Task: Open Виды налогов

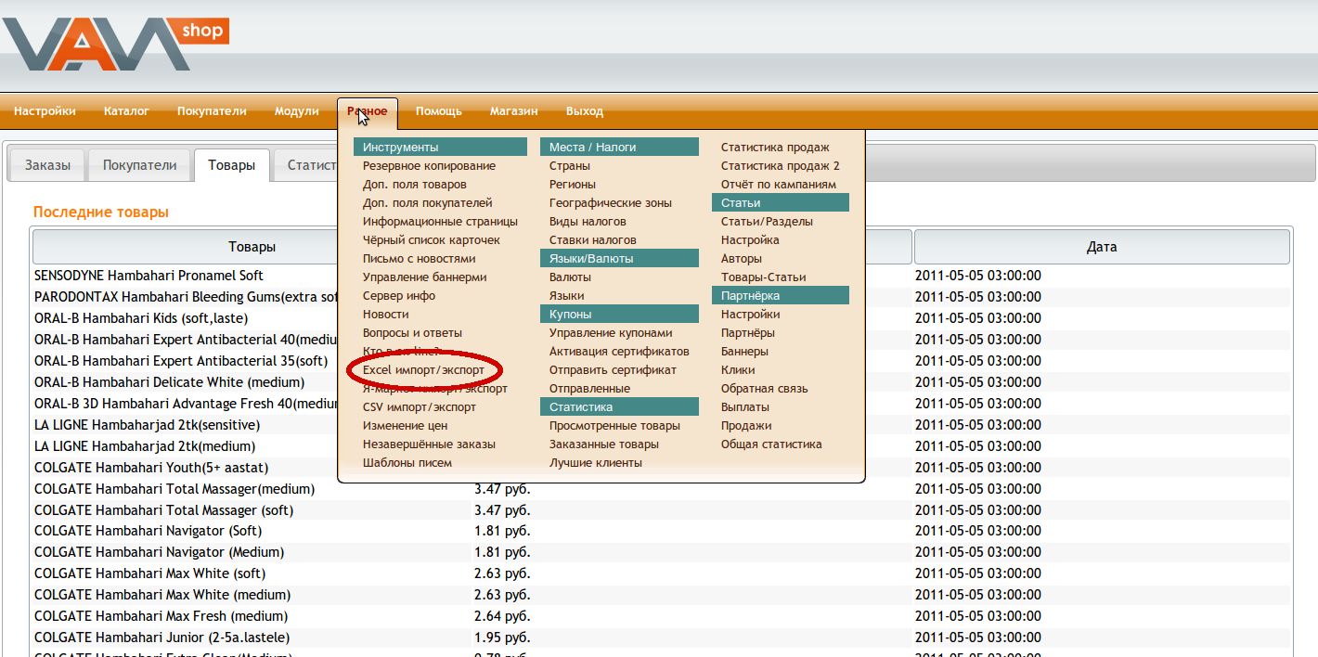Action: tap(588, 222)
